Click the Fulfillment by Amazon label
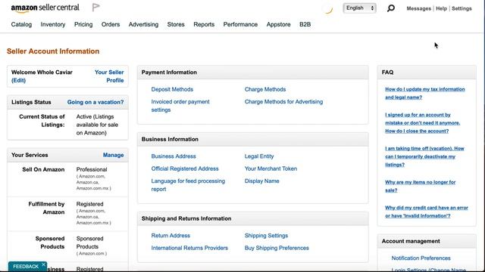This screenshot has height=272, width=485. (46, 209)
